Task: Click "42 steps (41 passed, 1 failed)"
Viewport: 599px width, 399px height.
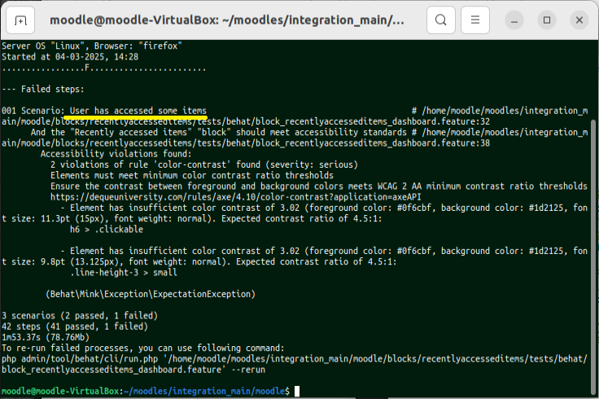Action: 75,327
